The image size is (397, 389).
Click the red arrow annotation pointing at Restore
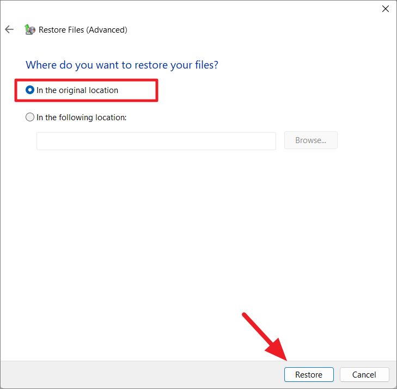265,337
